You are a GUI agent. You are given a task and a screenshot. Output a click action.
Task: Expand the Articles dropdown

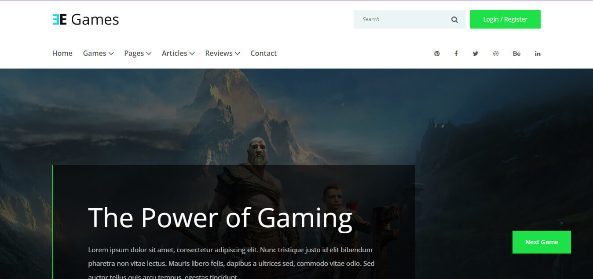[x=178, y=53]
